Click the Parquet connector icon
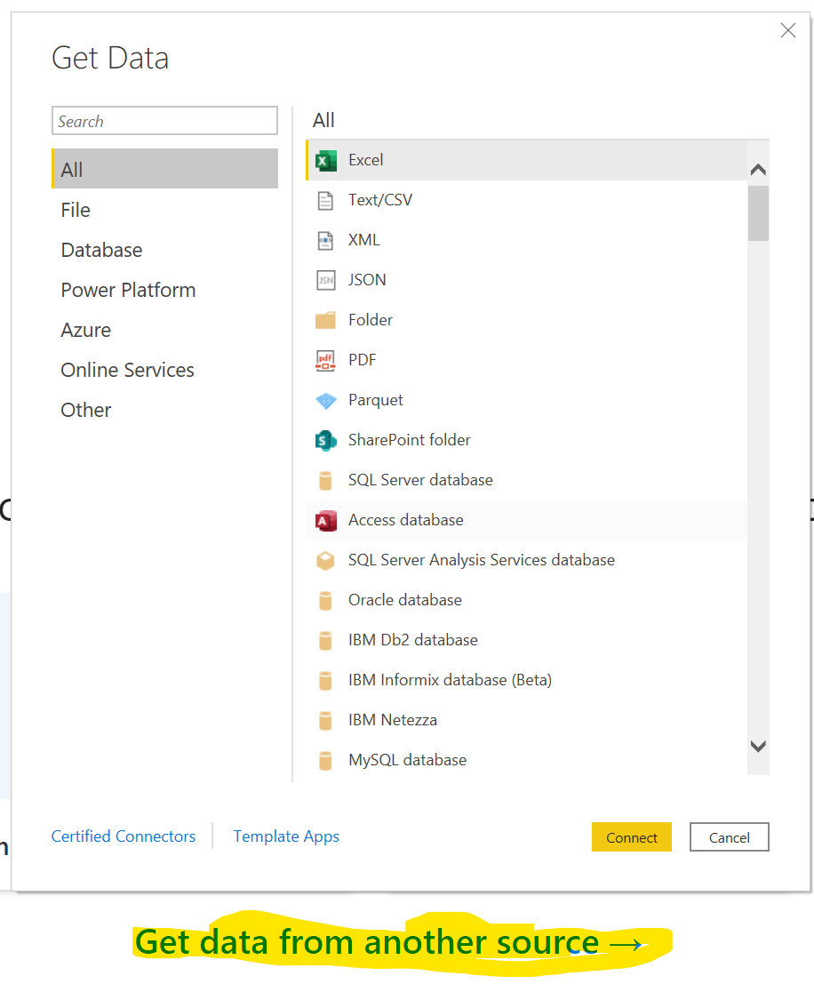 click(x=326, y=400)
